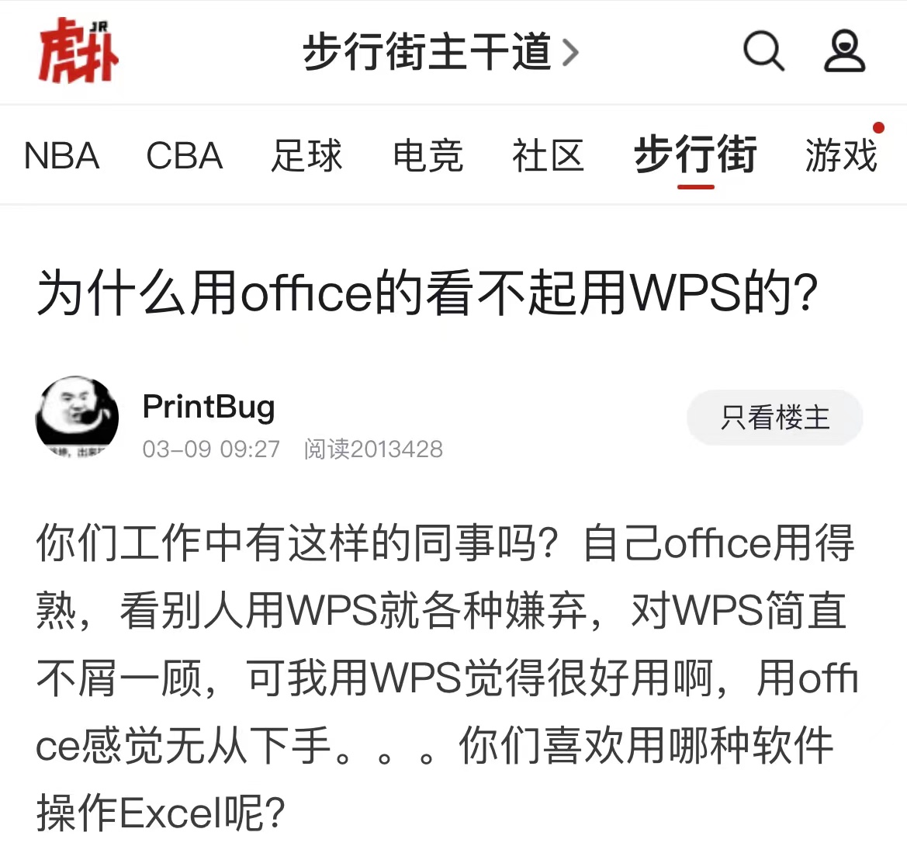The image size is (907, 860).
Task: Tap the post timestamp 03-09 09:27
Action: coord(211,449)
